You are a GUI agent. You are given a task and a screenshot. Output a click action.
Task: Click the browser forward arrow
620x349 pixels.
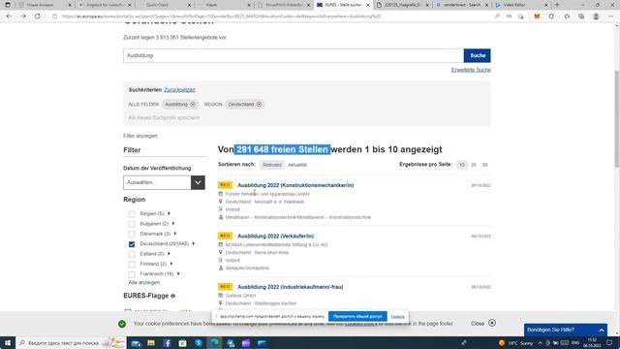(x=23, y=16)
